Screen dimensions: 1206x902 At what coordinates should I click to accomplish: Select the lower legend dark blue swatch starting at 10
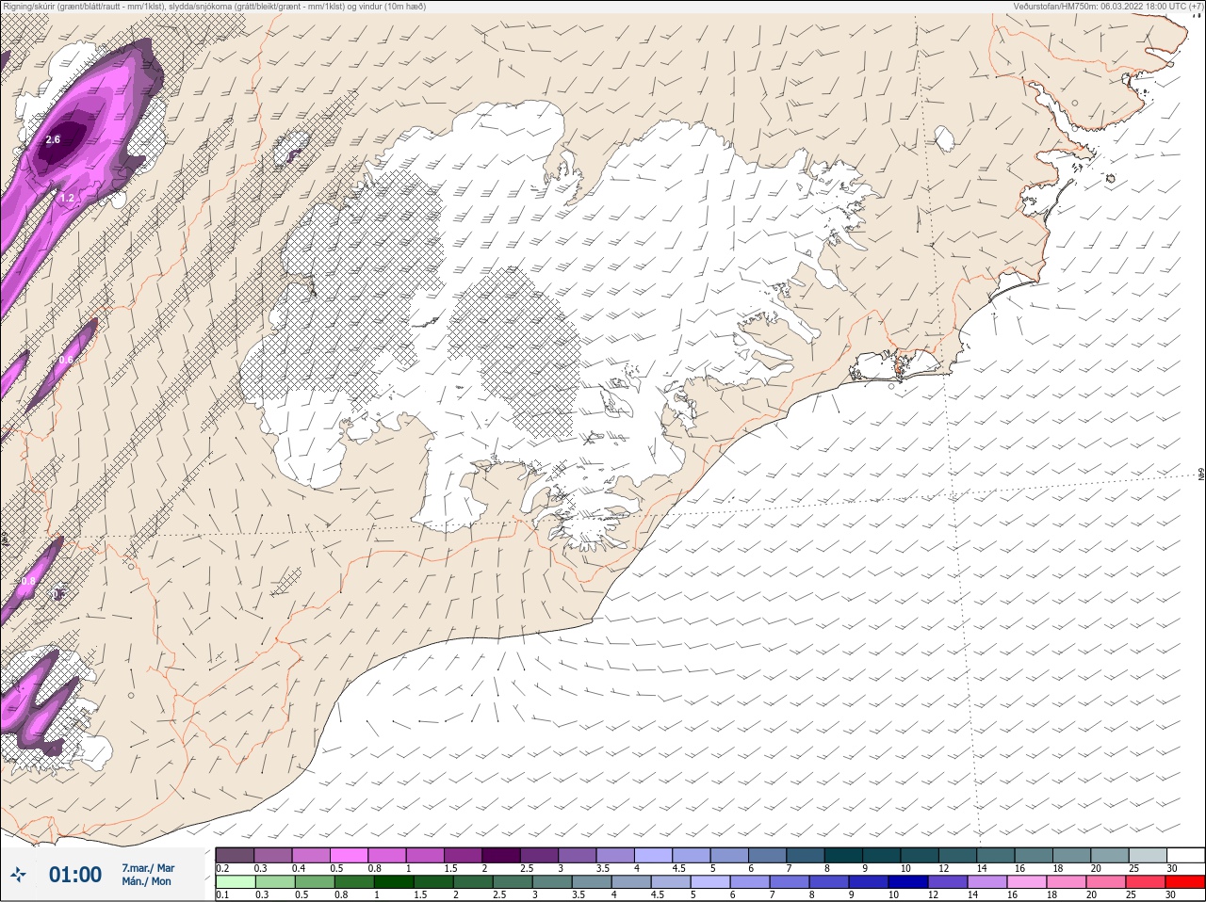coord(907,882)
